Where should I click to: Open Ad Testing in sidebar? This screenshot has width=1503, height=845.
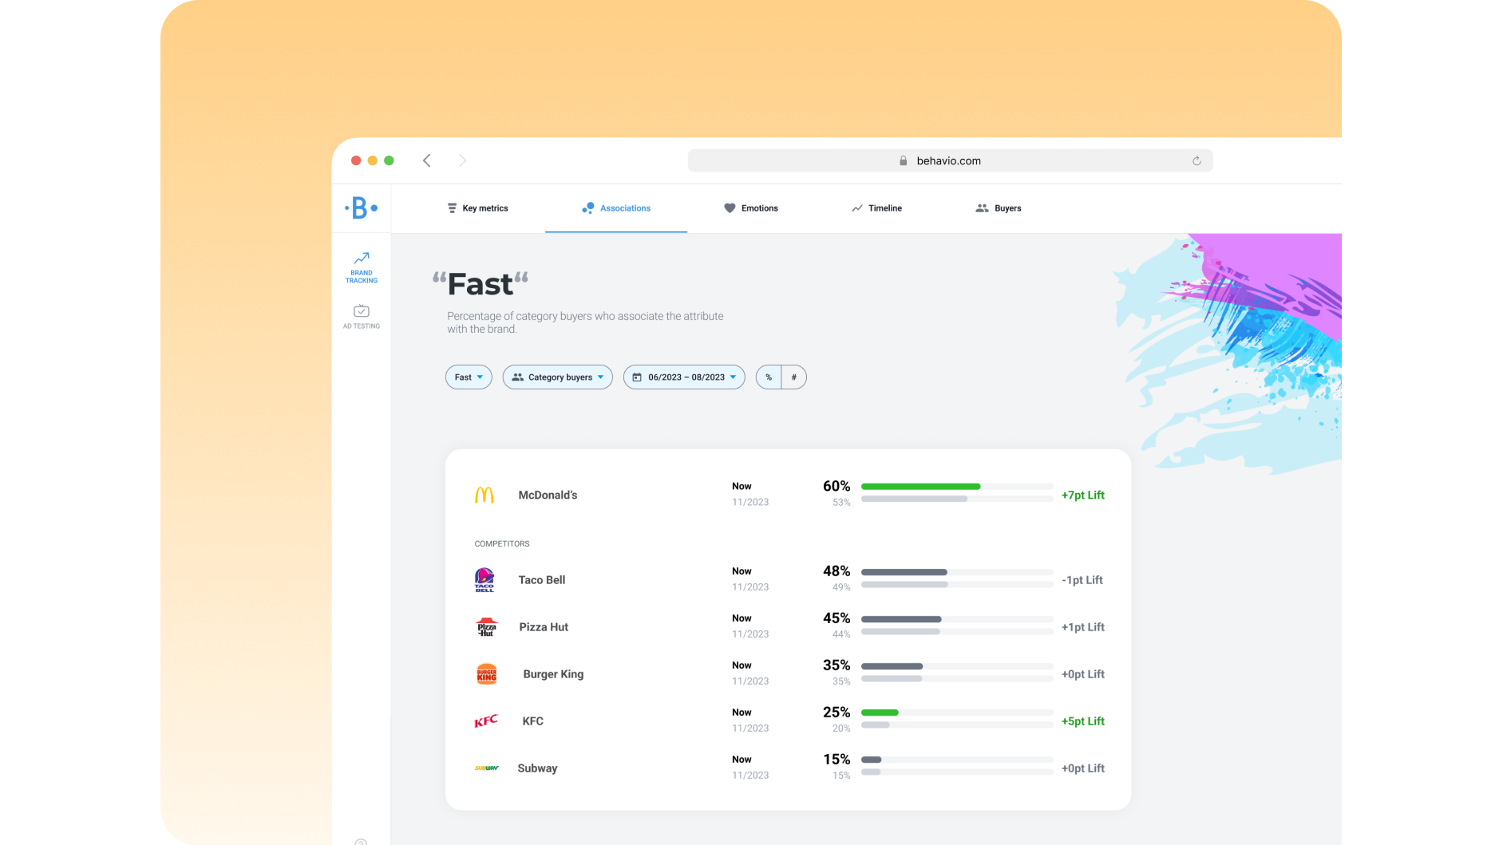(x=361, y=316)
